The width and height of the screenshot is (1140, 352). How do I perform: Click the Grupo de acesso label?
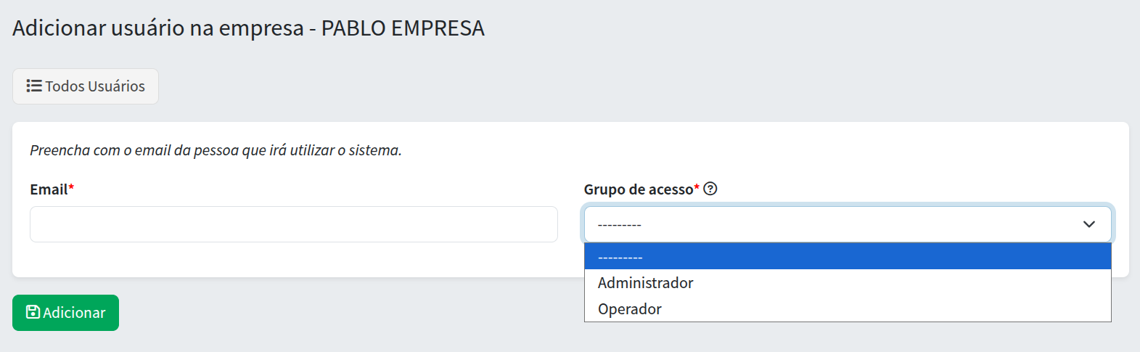(638, 189)
